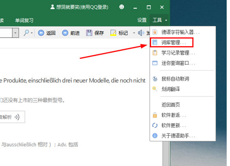Click the highlight translate magnifier icon

point(155,89)
